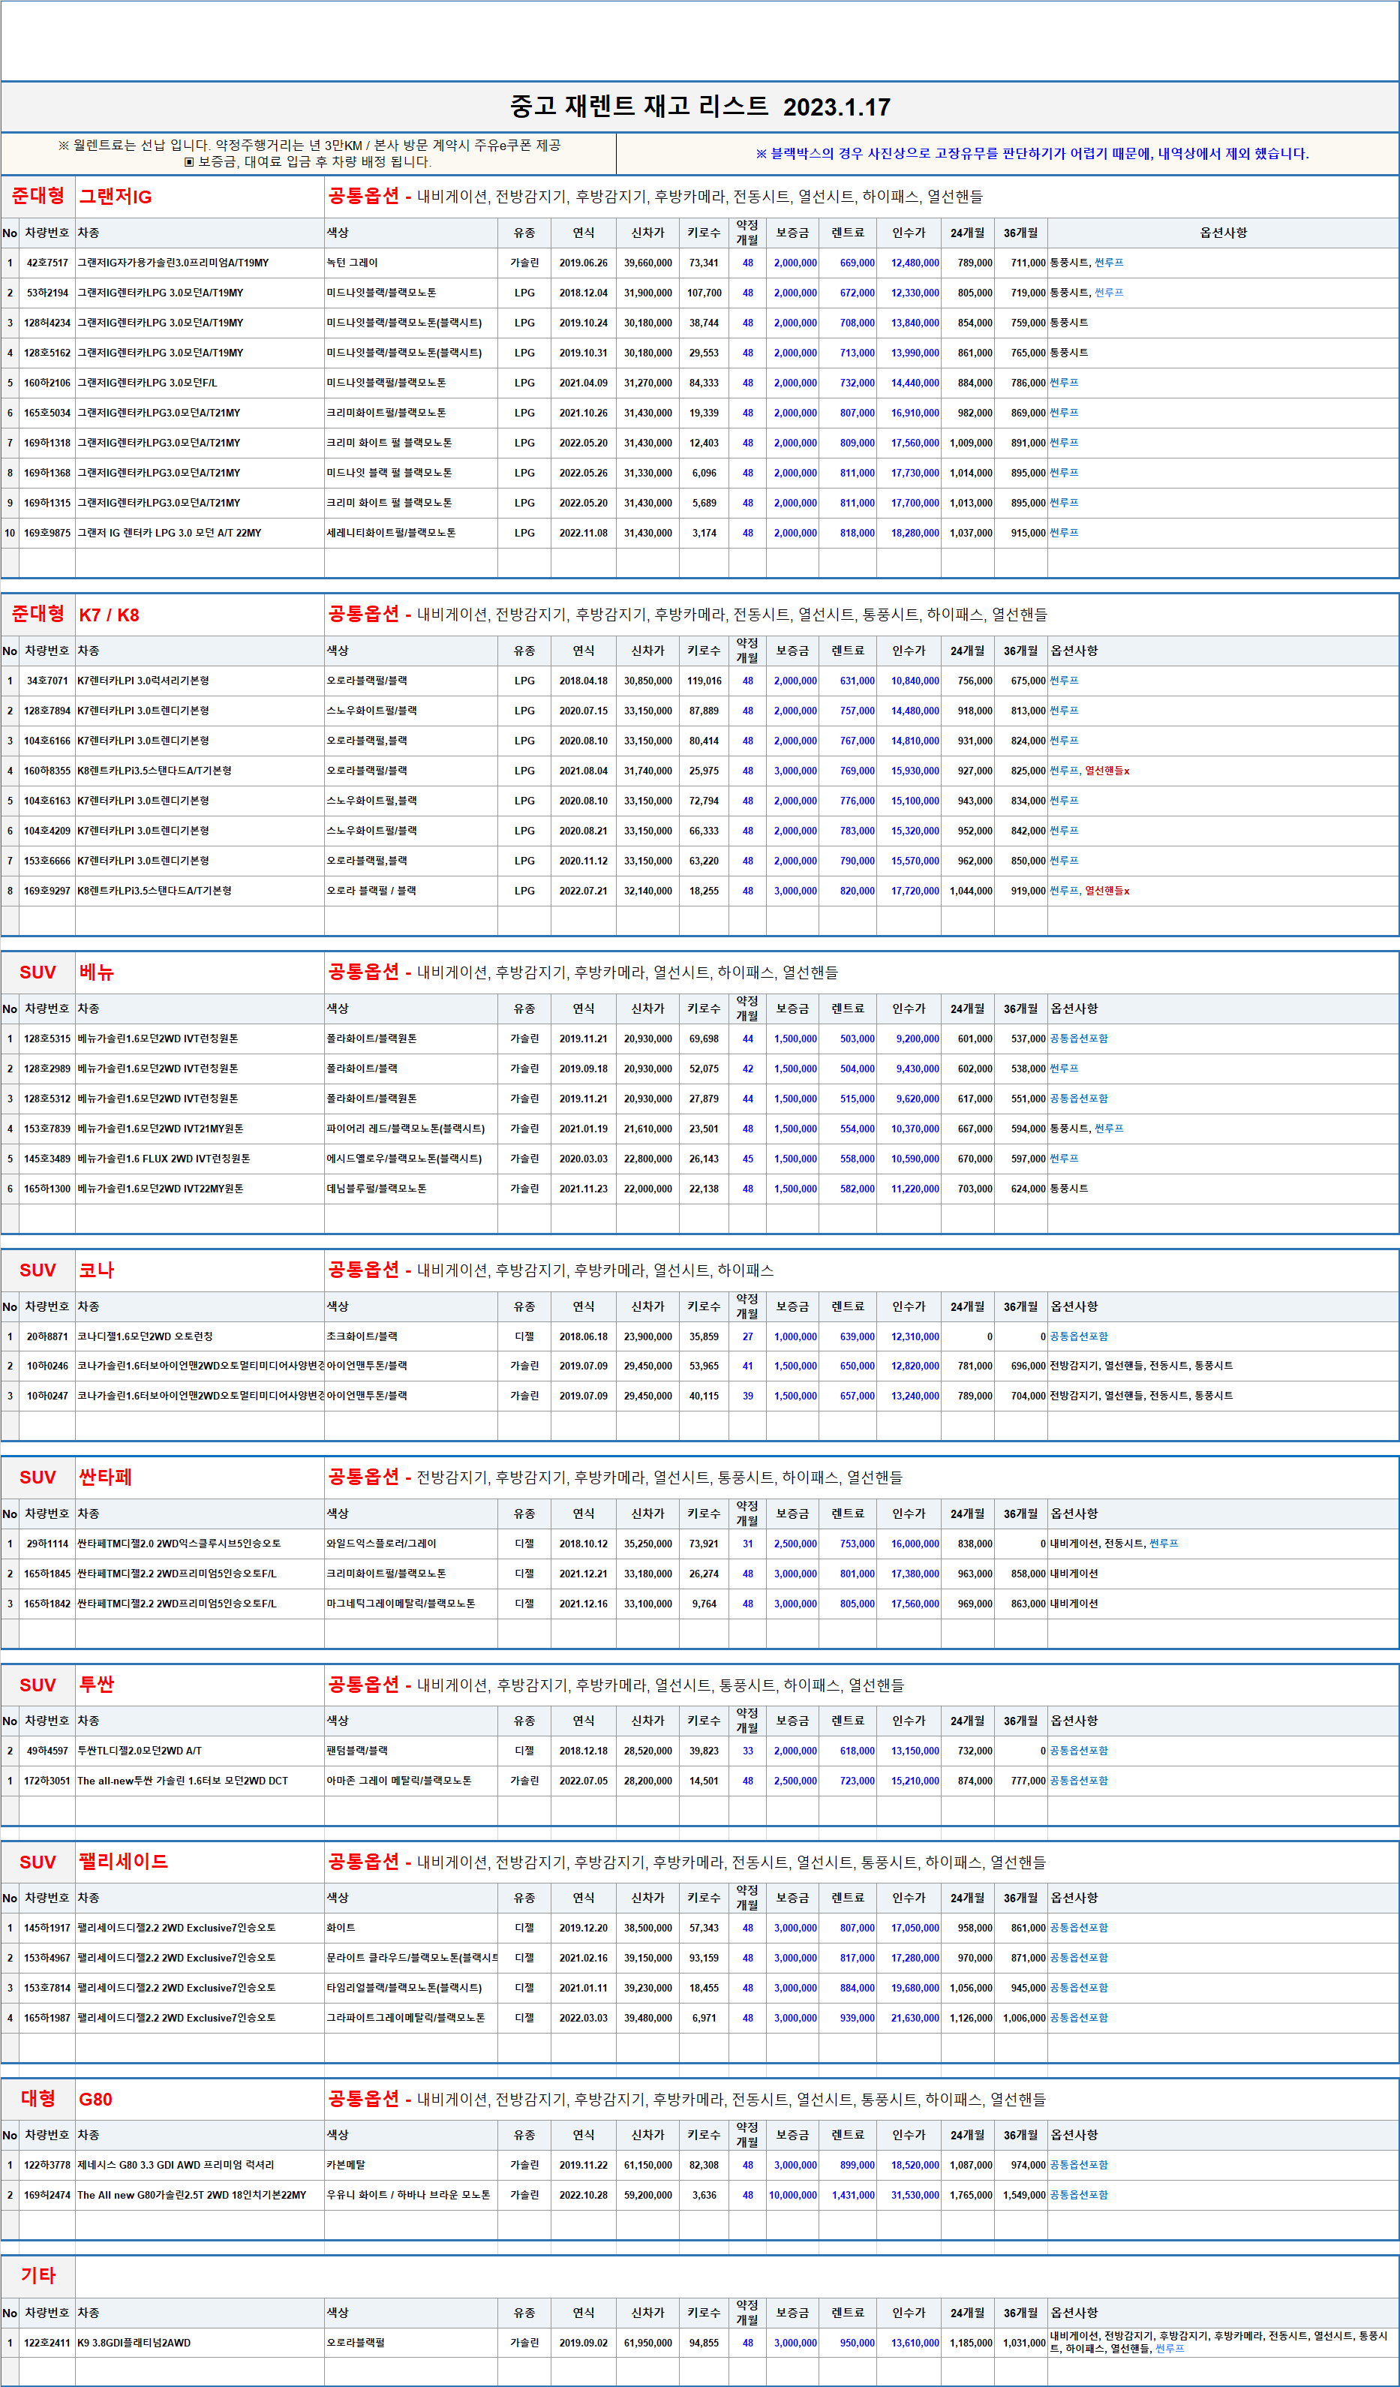Viewport: 1400px width, 2387px height.
Task: Click the 싼타페 section heading
Action: (105, 1477)
